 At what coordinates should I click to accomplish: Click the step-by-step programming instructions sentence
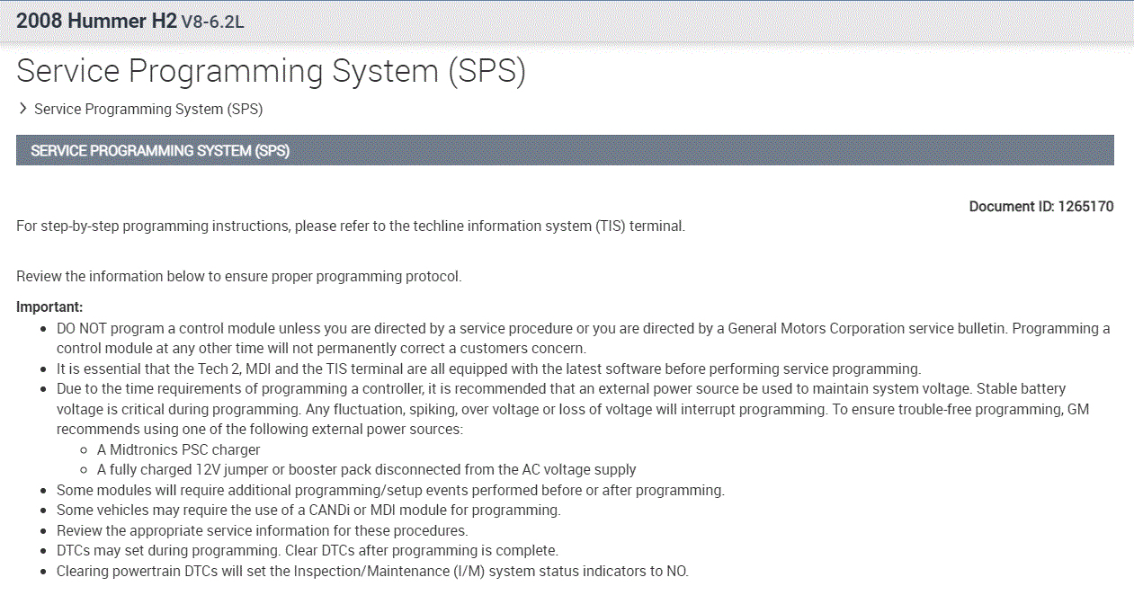(351, 226)
